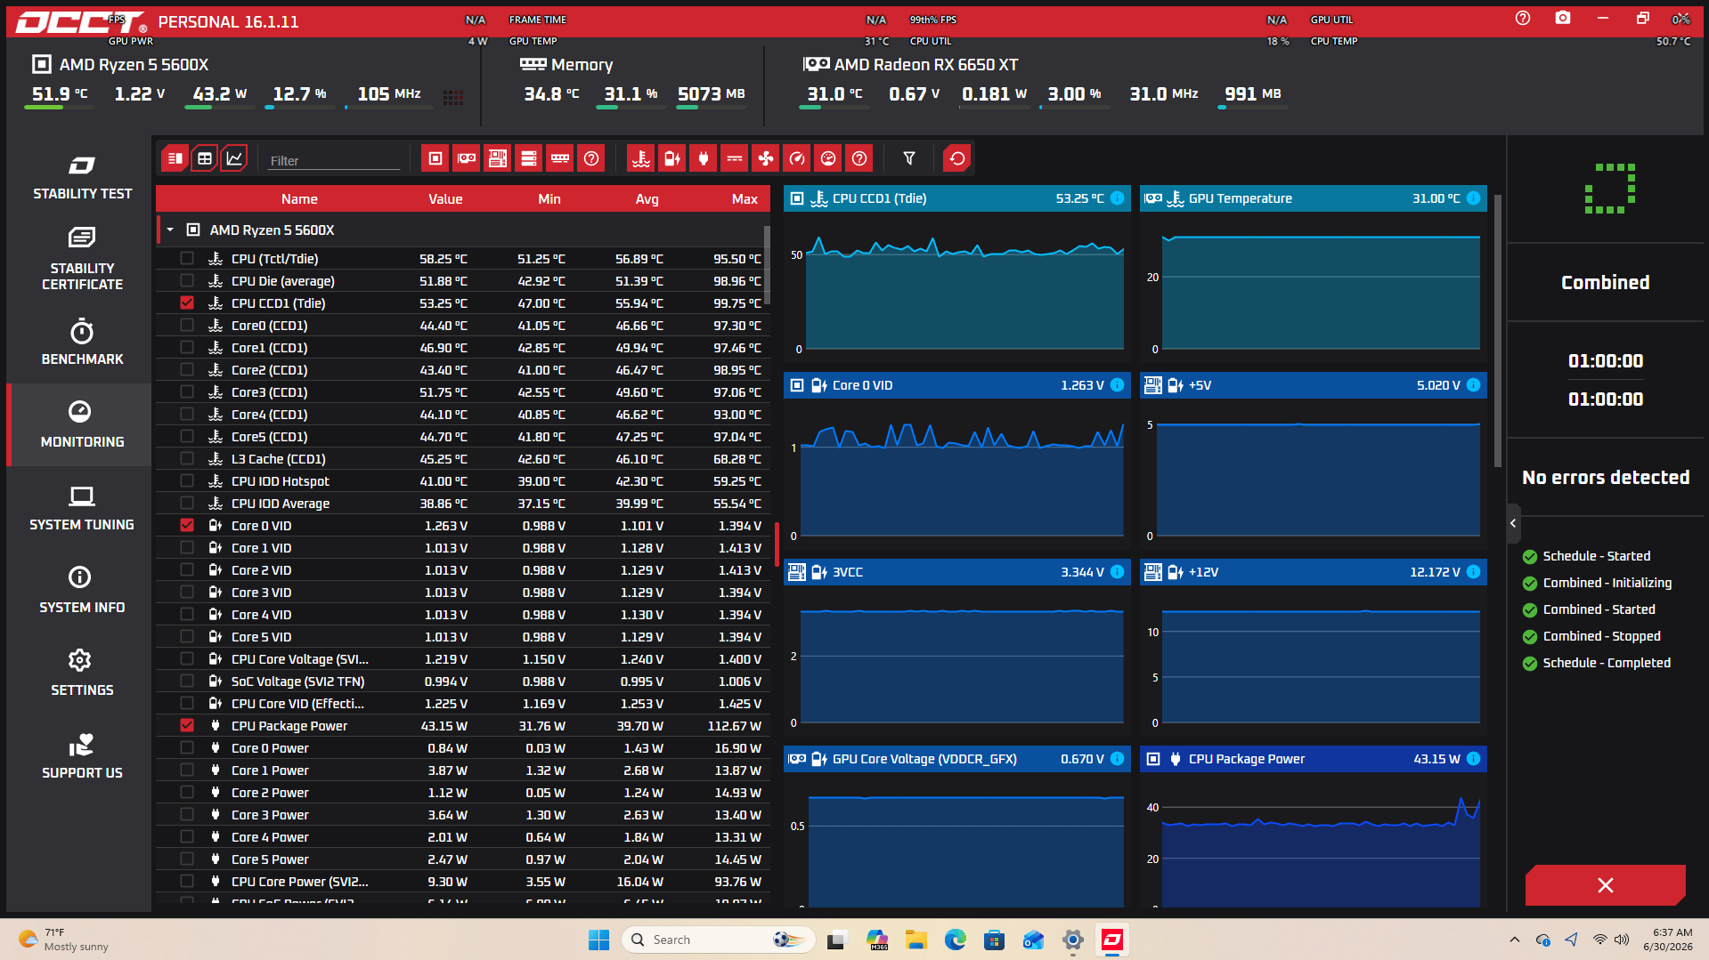
Task: Focus the Filter text field
Action: pyautogui.click(x=334, y=160)
